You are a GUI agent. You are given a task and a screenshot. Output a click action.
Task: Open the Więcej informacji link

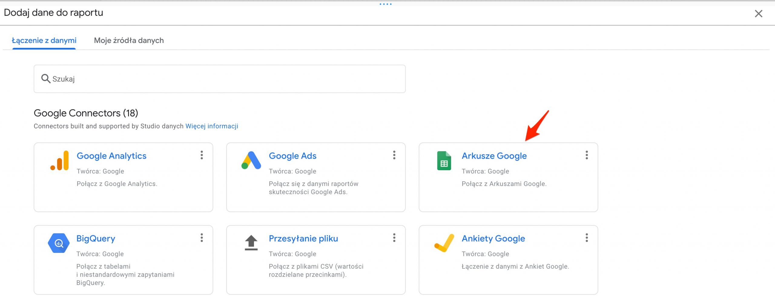[212, 126]
